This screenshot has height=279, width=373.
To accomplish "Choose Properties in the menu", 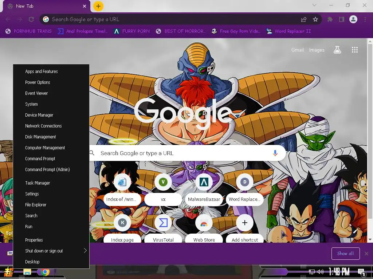I will pos(51,240).
